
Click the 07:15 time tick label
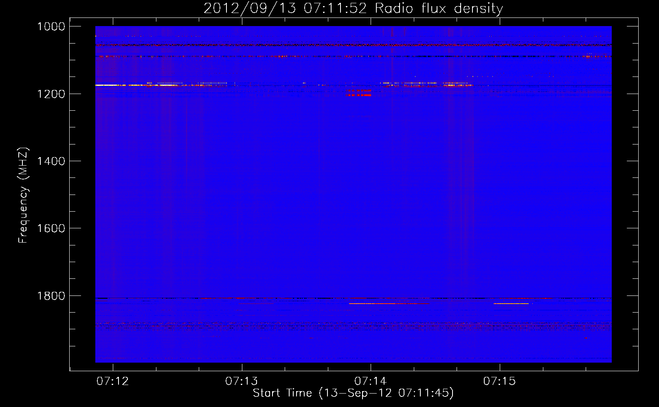coord(499,381)
